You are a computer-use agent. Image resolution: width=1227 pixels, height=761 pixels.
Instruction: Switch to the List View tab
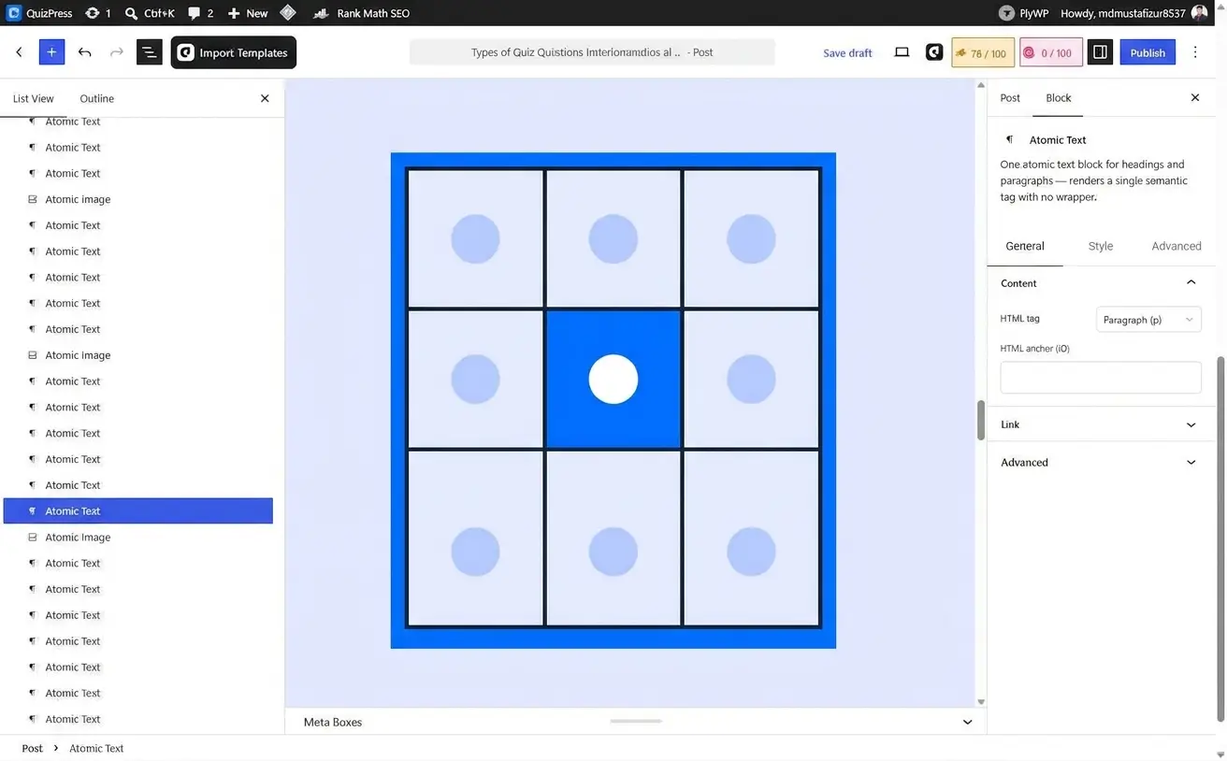34,98
